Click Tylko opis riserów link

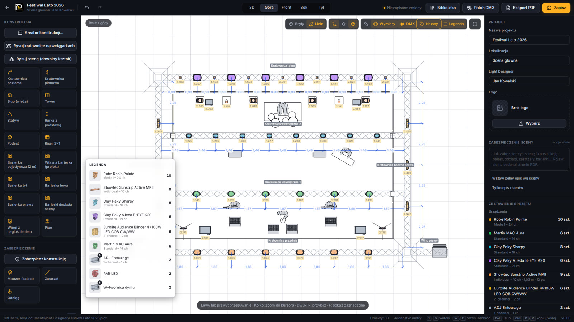click(x=508, y=188)
